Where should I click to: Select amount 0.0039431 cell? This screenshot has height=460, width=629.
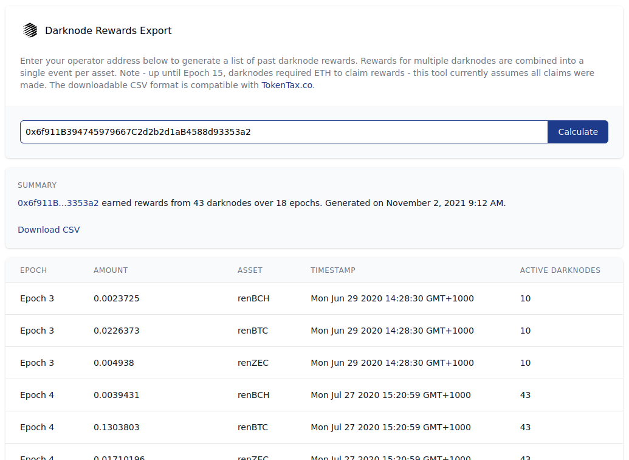tap(116, 395)
